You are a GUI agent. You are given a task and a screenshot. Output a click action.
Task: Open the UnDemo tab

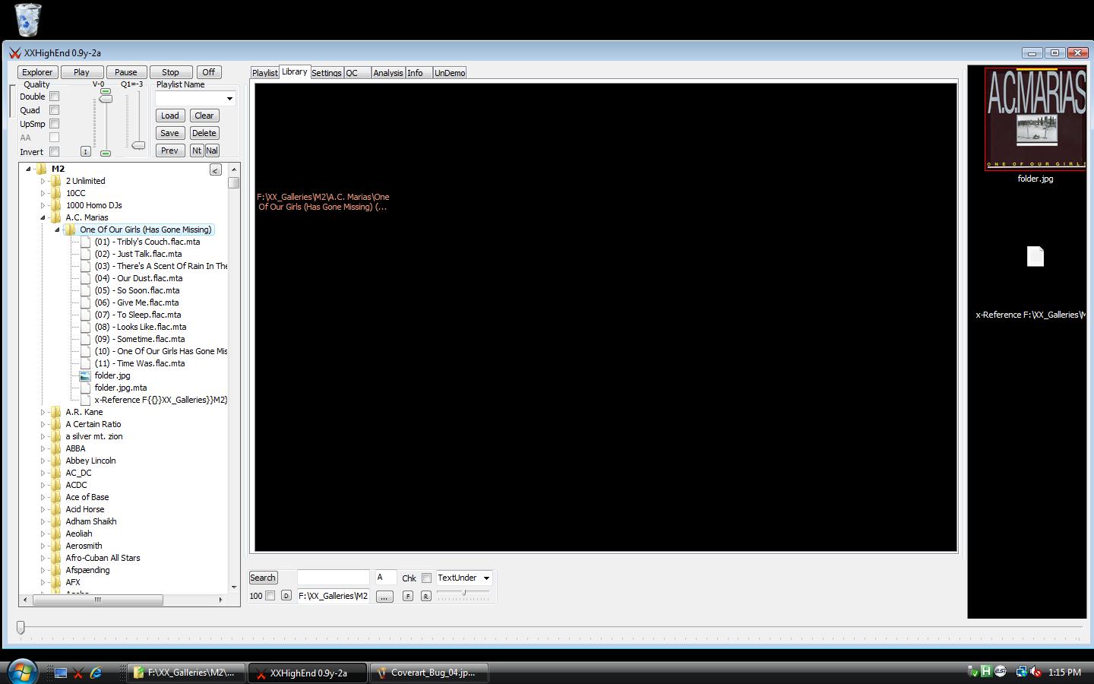click(x=450, y=73)
